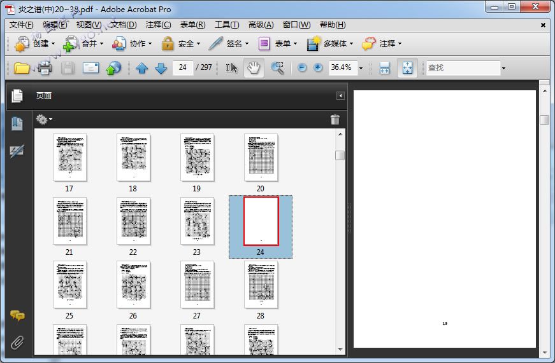
Task: Go to previous page with up arrow
Action: [x=141, y=68]
